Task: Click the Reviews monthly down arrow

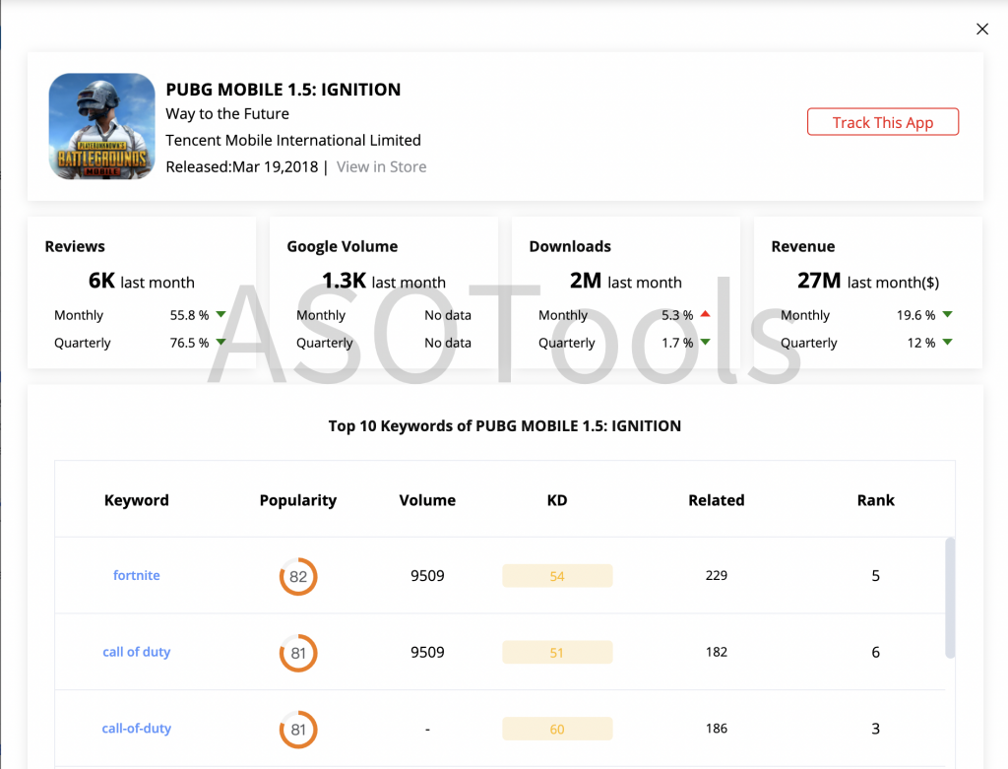Action: pos(221,314)
